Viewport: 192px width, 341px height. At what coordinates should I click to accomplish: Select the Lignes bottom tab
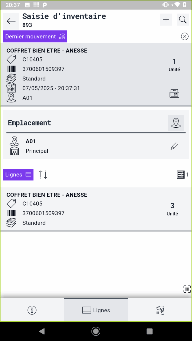96,310
